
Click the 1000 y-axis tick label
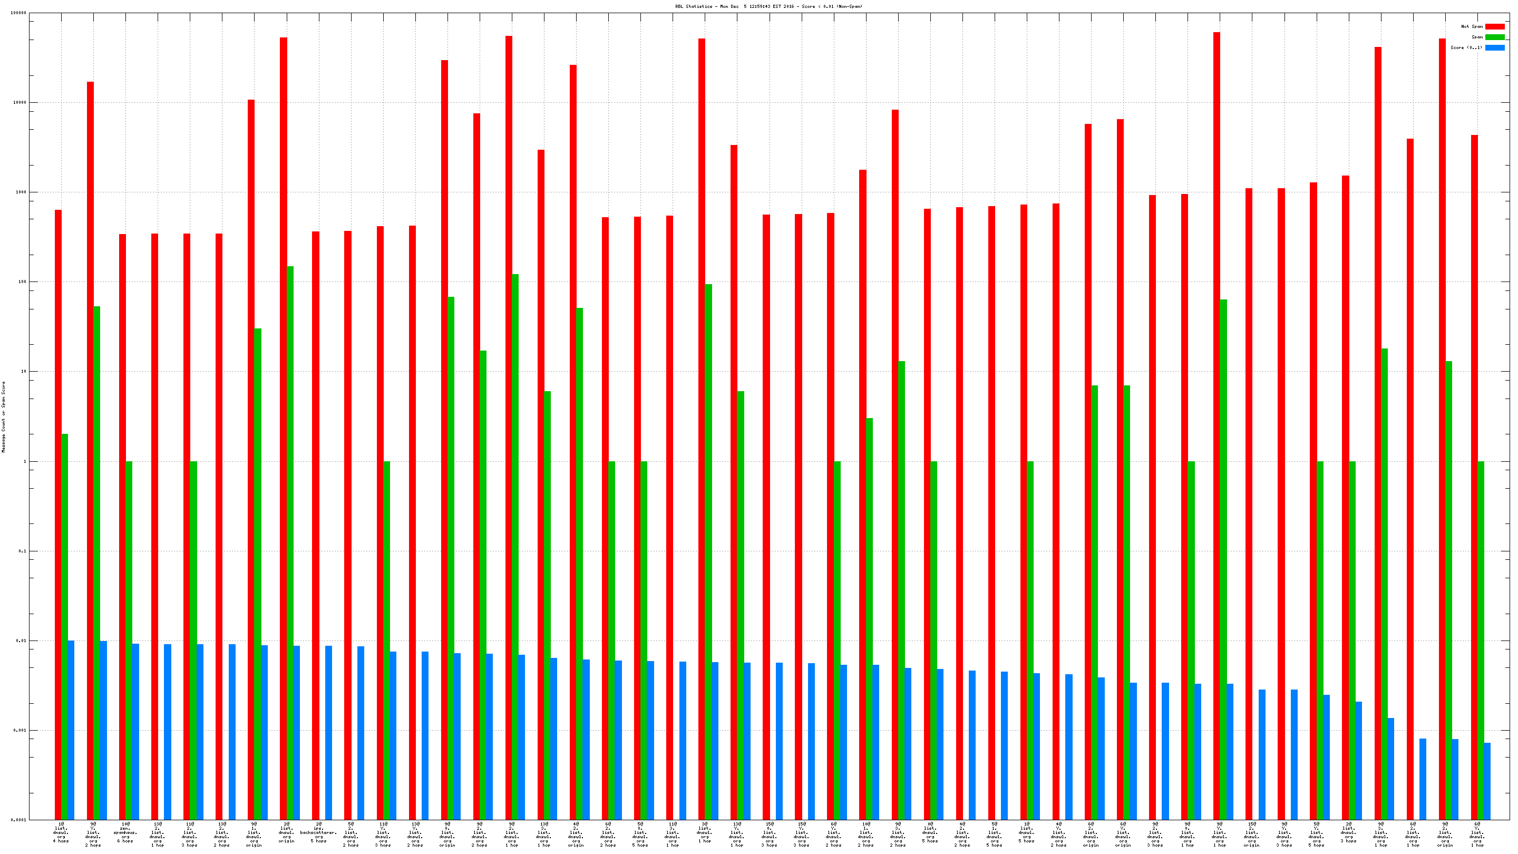(x=21, y=192)
